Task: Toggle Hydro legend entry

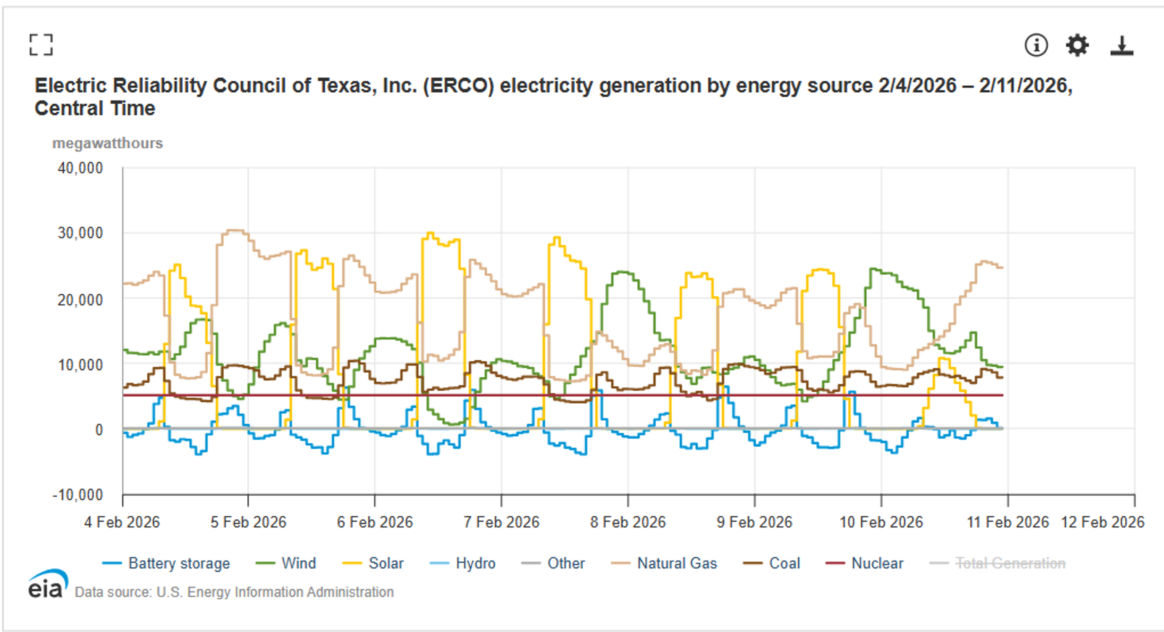Action: pos(475,563)
